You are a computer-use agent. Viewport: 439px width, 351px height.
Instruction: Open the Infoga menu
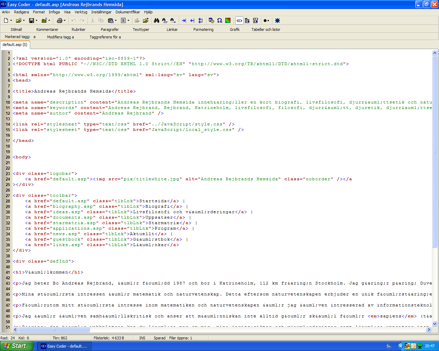(54, 12)
